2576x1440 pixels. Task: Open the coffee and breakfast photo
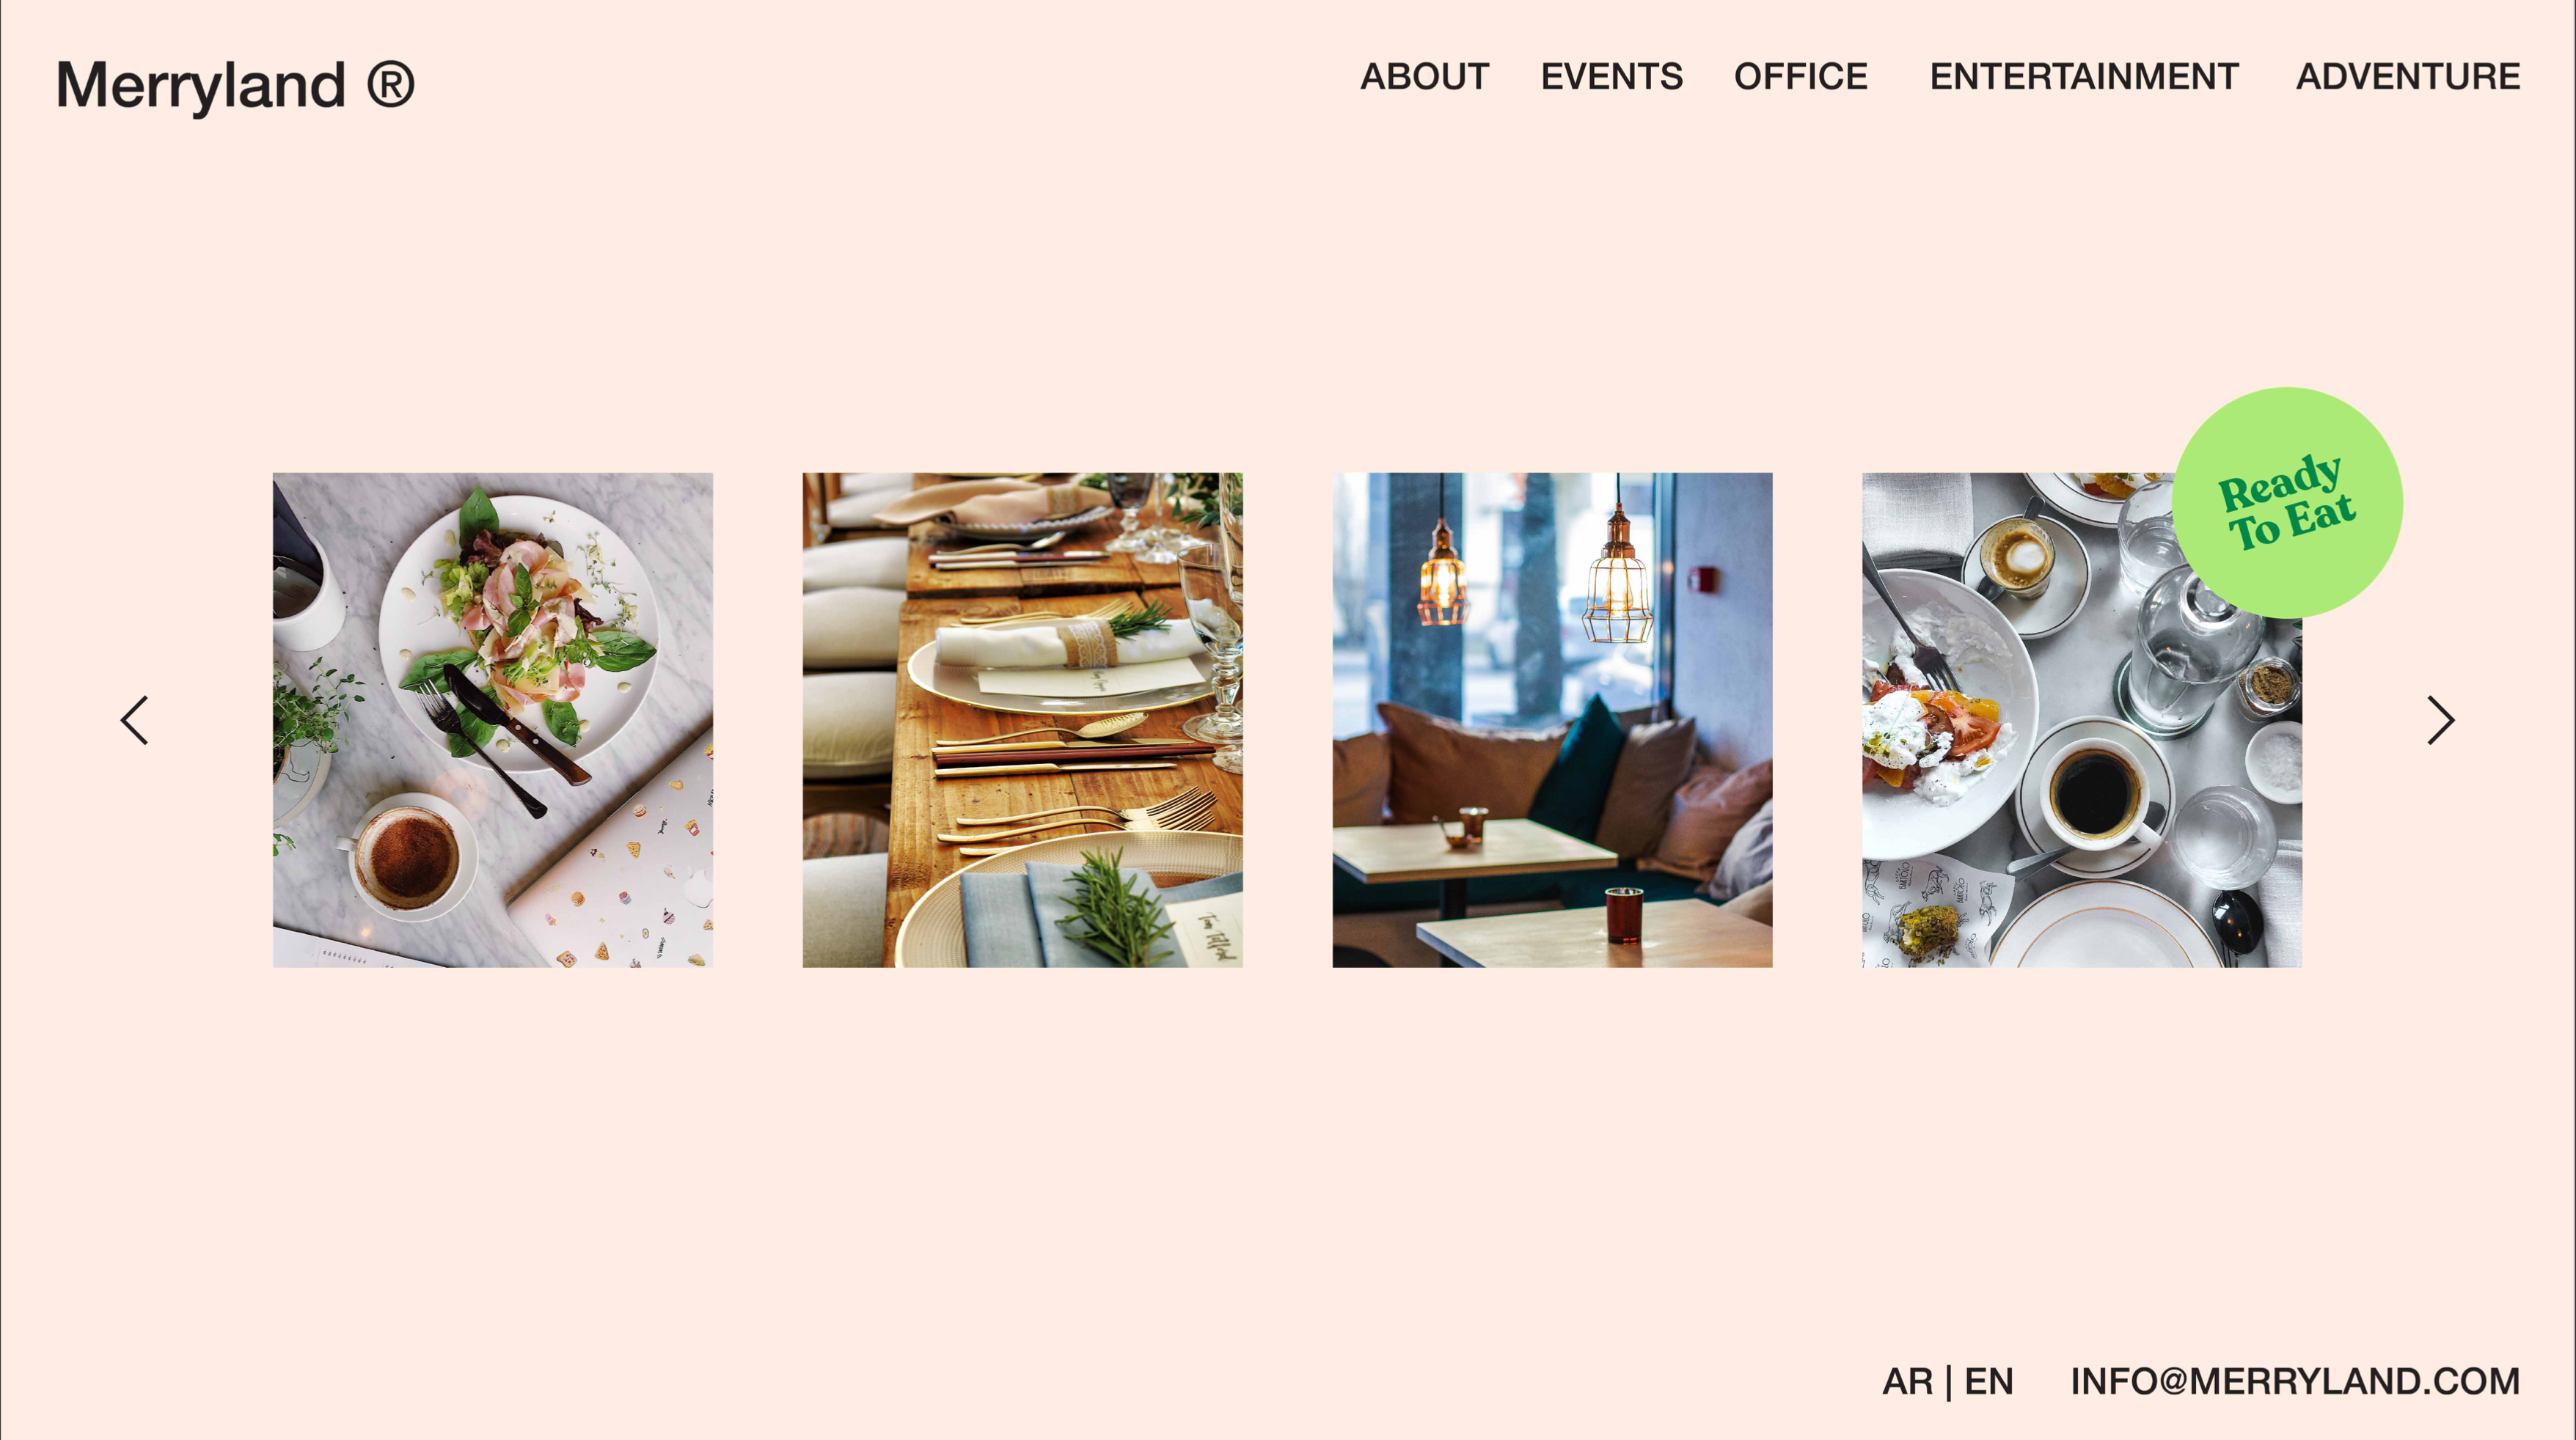2081,719
